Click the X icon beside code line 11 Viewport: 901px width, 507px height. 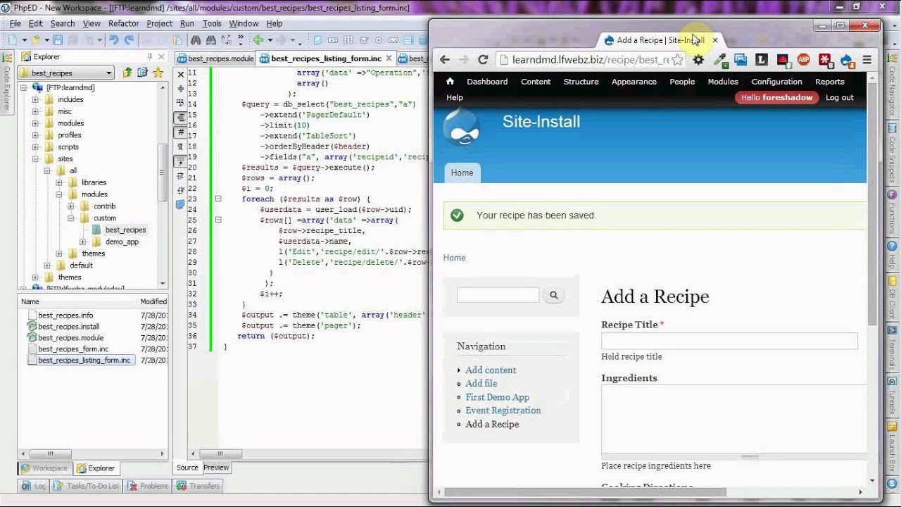pyautogui.click(x=181, y=74)
